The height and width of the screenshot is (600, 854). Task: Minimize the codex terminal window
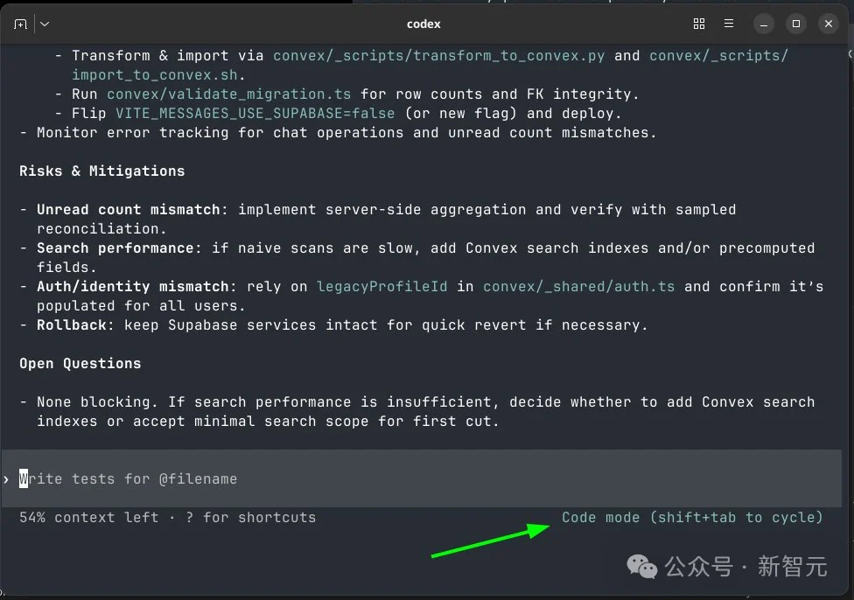click(765, 24)
